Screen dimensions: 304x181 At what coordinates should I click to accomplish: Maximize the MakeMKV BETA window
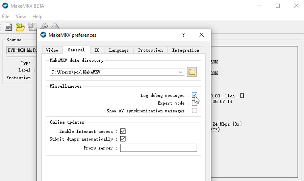pos(278,6)
